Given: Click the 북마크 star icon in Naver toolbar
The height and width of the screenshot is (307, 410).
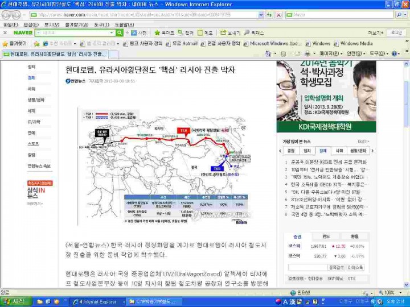Looking at the screenshot, I should click(164, 33).
